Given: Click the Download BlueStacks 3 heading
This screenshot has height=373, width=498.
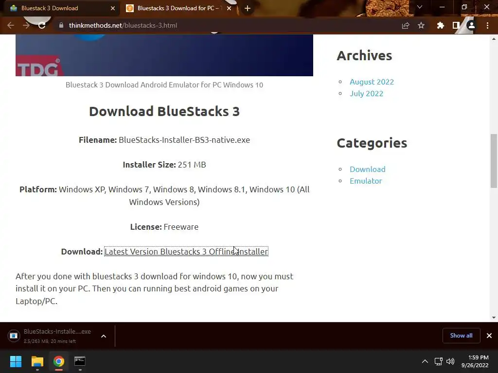Looking at the screenshot, I should (164, 112).
